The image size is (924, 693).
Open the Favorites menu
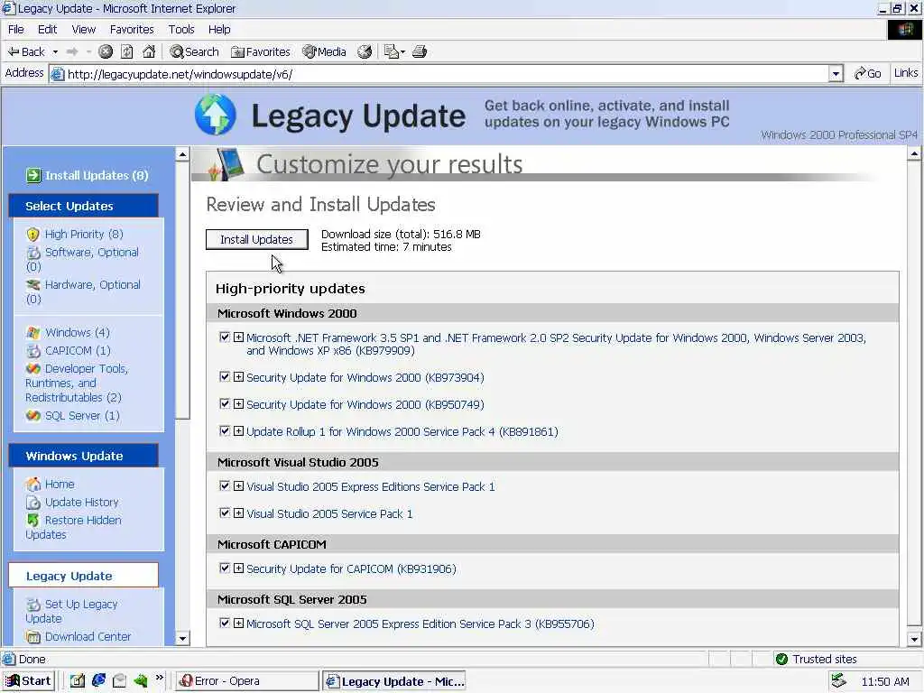tap(132, 30)
